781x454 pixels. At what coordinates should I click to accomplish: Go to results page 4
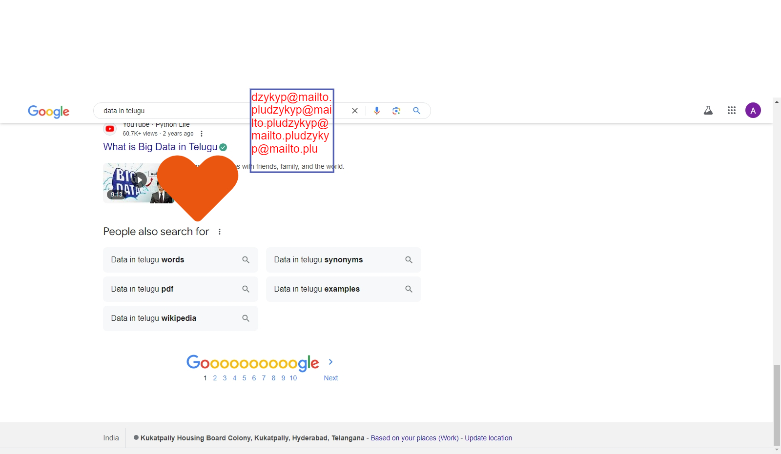[234, 378]
